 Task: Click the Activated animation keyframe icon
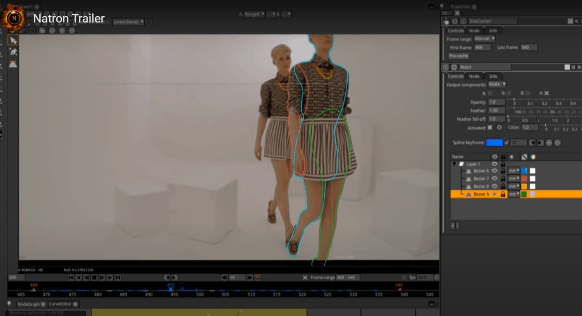[x=499, y=128]
